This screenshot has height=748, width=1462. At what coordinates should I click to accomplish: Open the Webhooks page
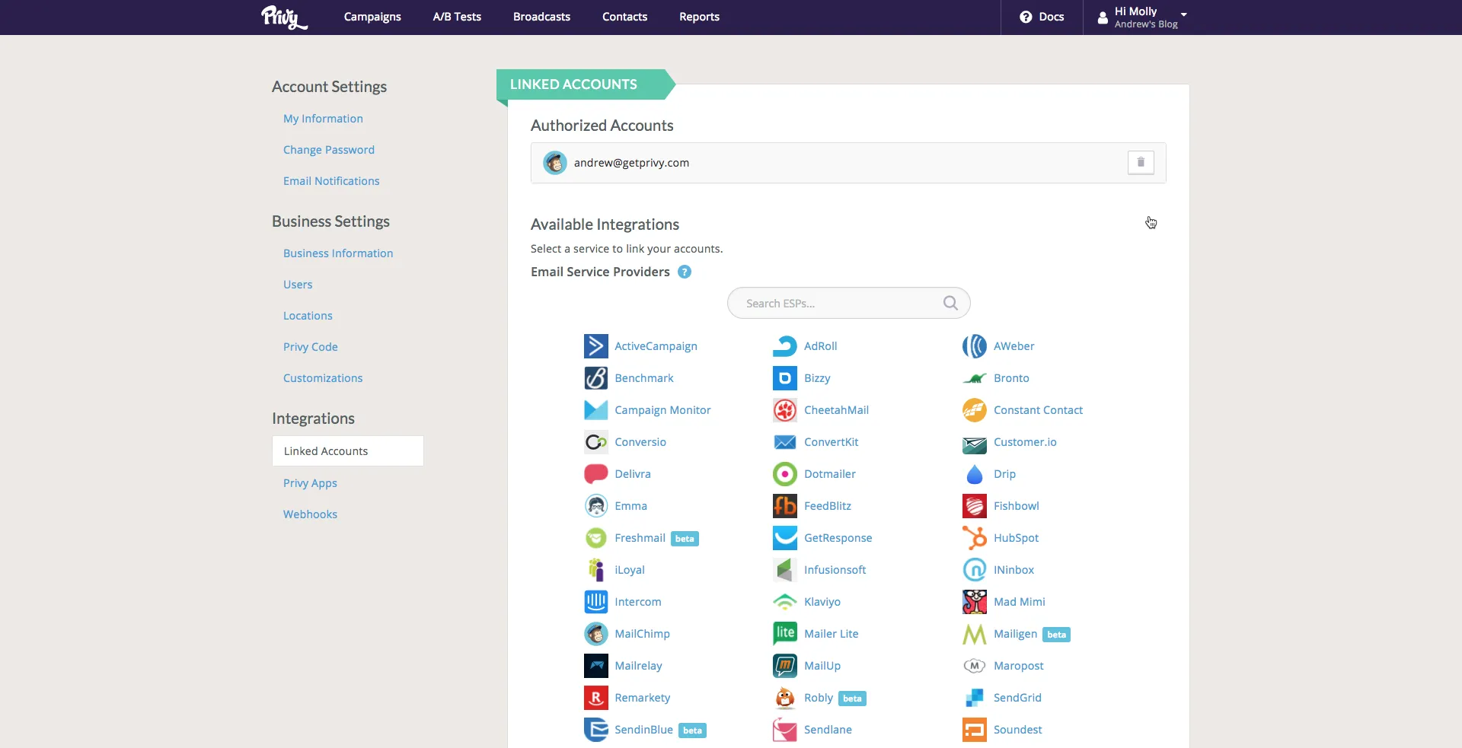[x=310, y=514]
